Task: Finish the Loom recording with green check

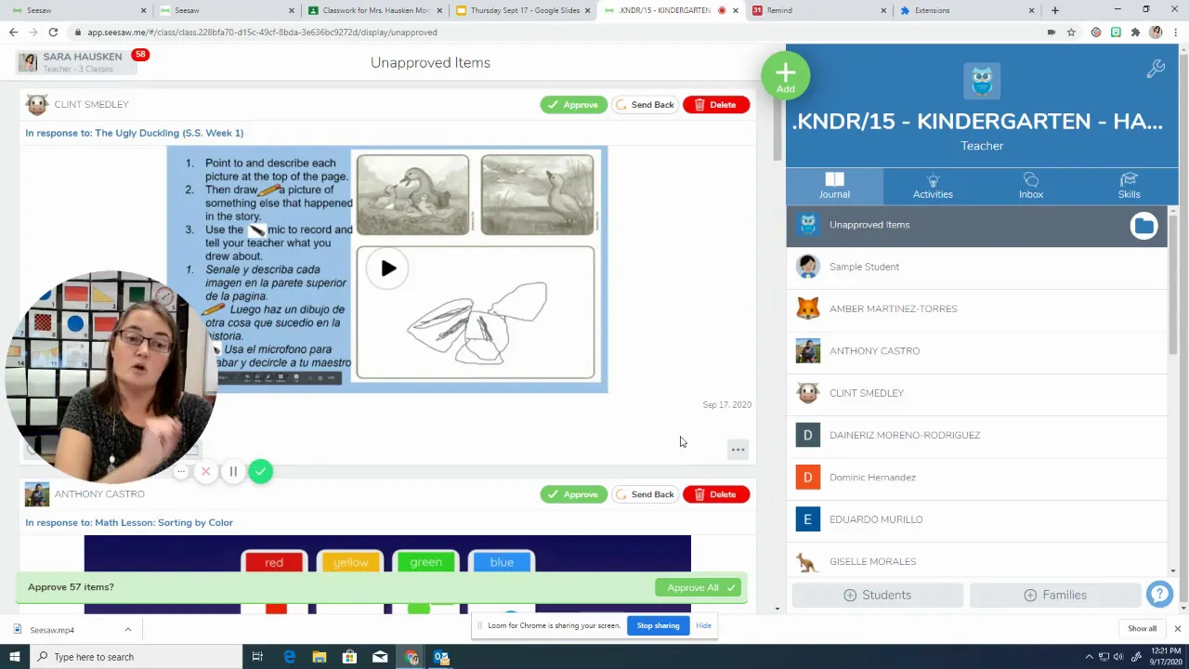Action: [x=261, y=471]
